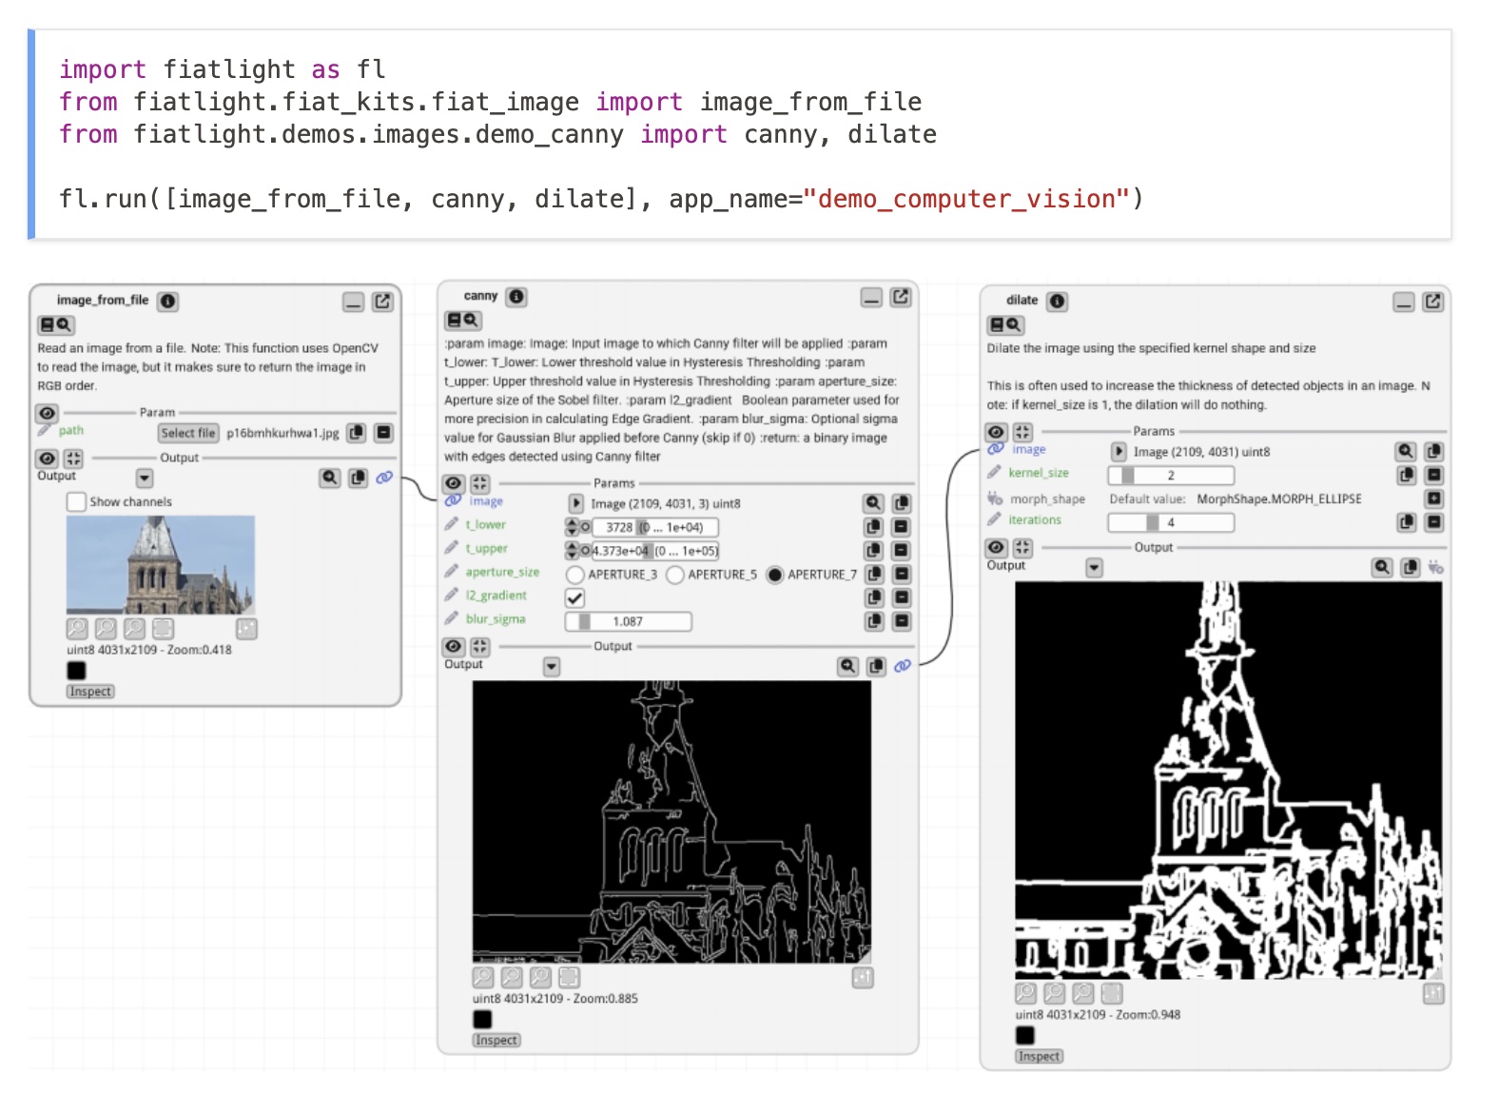Select APERTURE_7 radio option
The width and height of the screenshot is (1499, 1094).
click(x=775, y=575)
